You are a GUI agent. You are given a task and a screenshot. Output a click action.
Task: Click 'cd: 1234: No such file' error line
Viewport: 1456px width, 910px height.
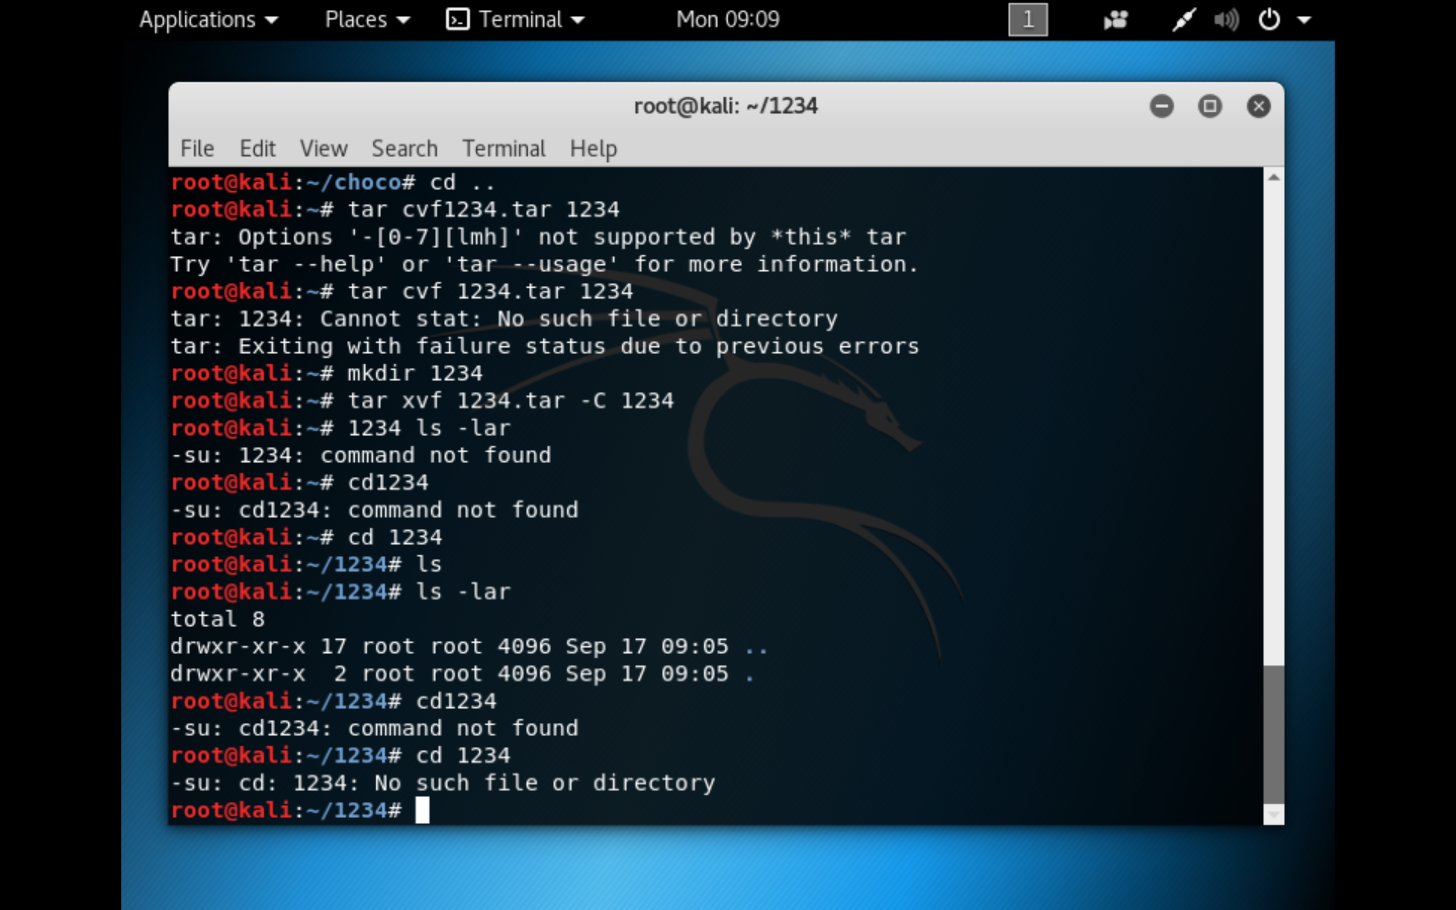coord(443,783)
